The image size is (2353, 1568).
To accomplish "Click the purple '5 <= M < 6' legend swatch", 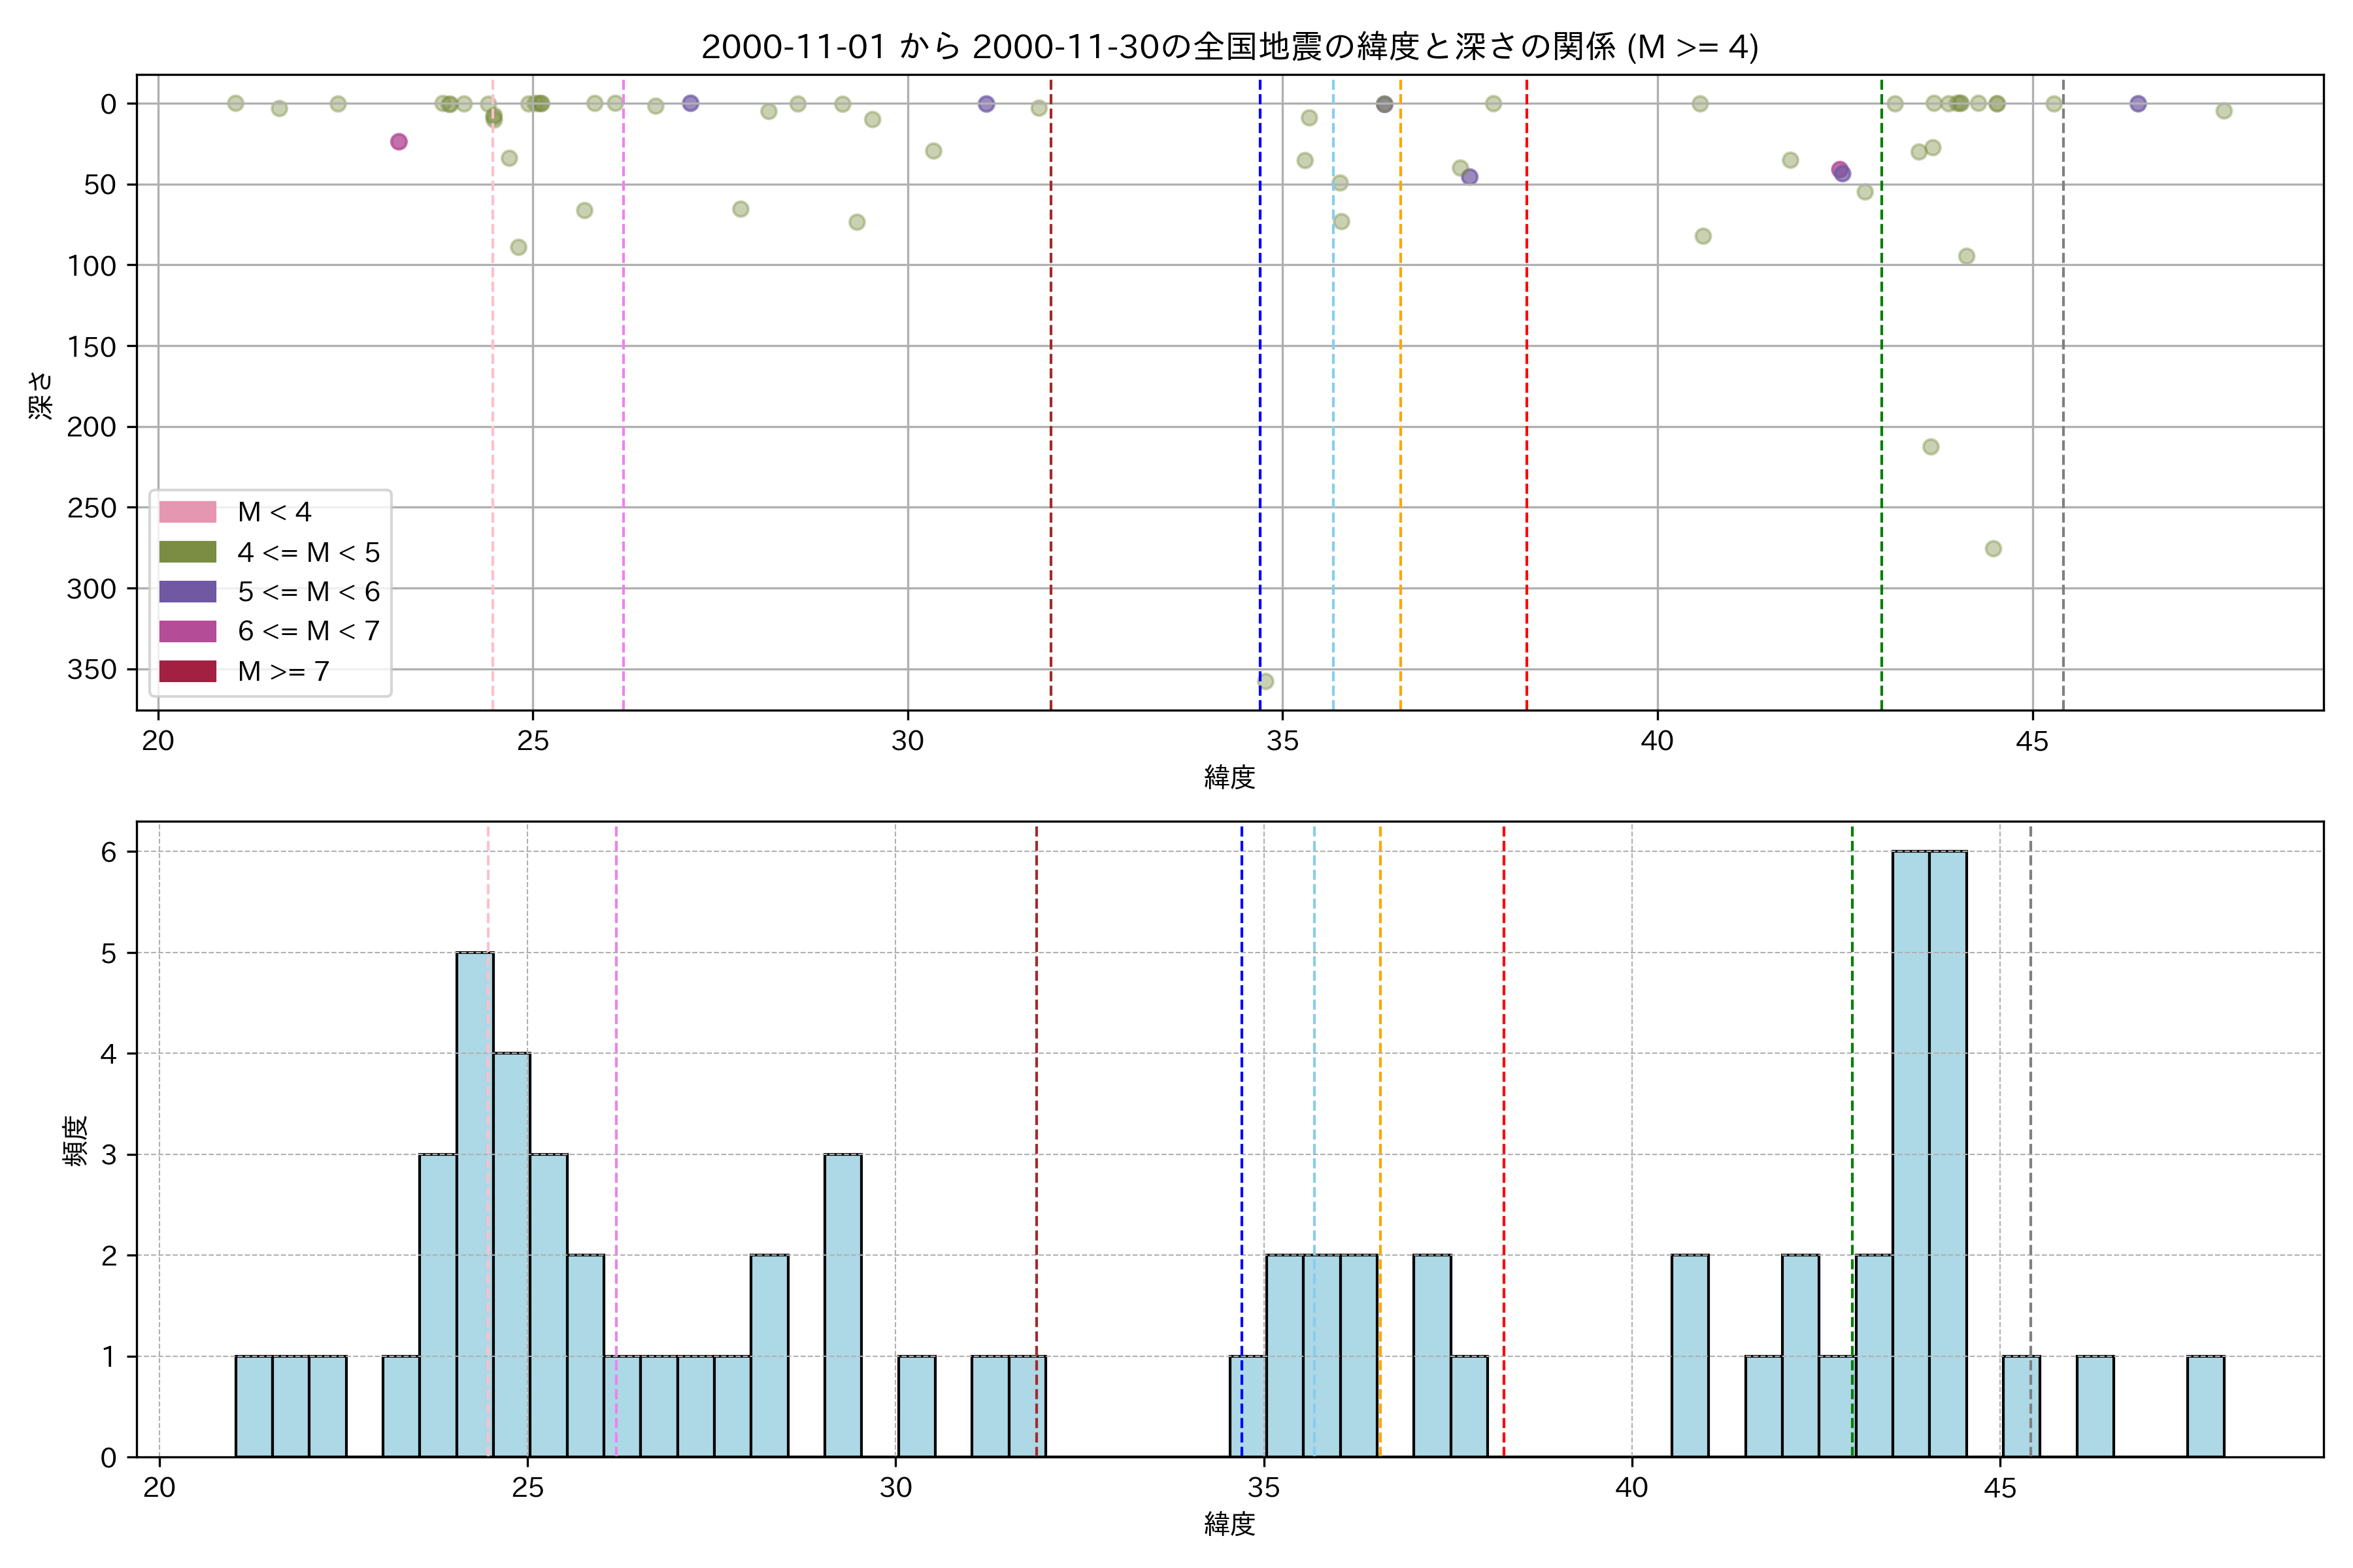I will click(x=187, y=591).
